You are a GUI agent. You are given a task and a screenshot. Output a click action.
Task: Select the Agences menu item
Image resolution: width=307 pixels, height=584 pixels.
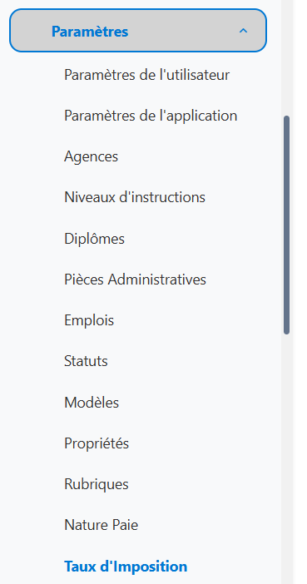(x=91, y=156)
